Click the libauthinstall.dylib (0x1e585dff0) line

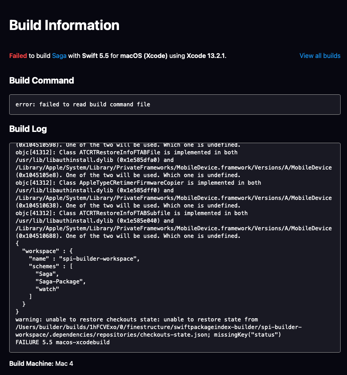[x=95, y=190]
